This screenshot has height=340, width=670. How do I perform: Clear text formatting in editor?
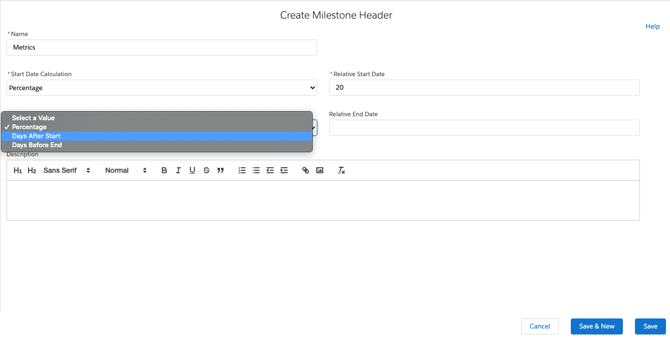[x=341, y=170]
